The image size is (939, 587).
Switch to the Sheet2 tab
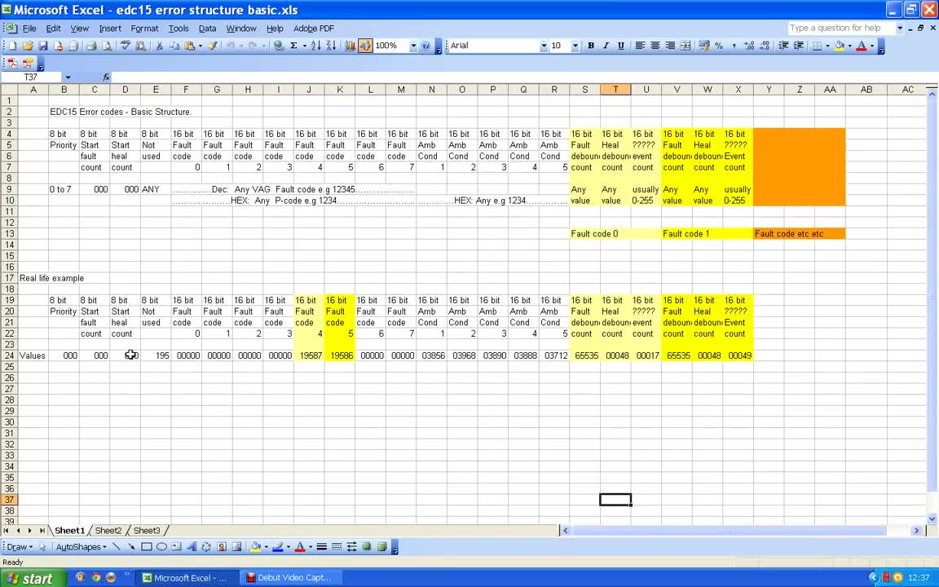point(108,531)
